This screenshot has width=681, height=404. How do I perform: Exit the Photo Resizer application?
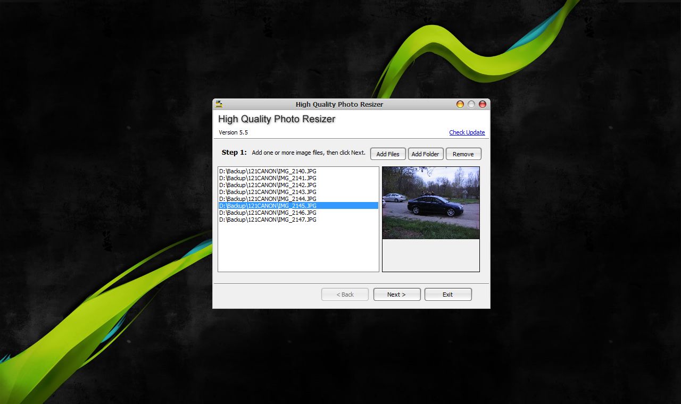pos(448,294)
